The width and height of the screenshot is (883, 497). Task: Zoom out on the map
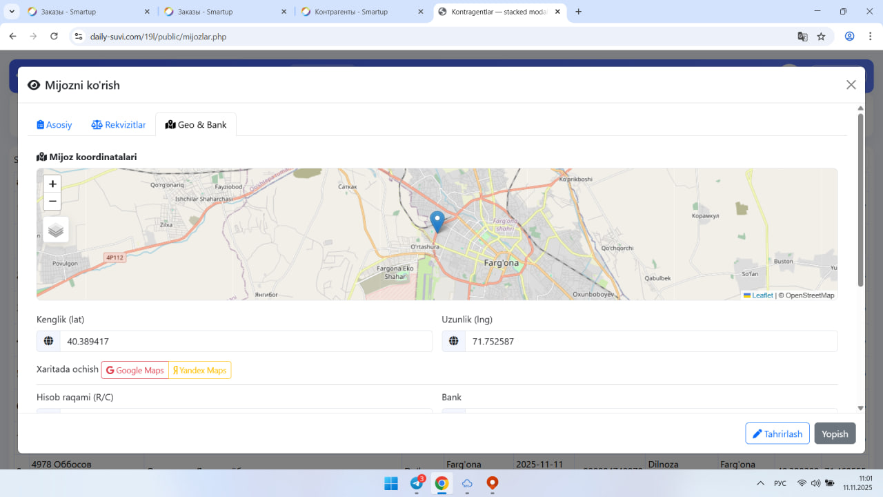(52, 202)
